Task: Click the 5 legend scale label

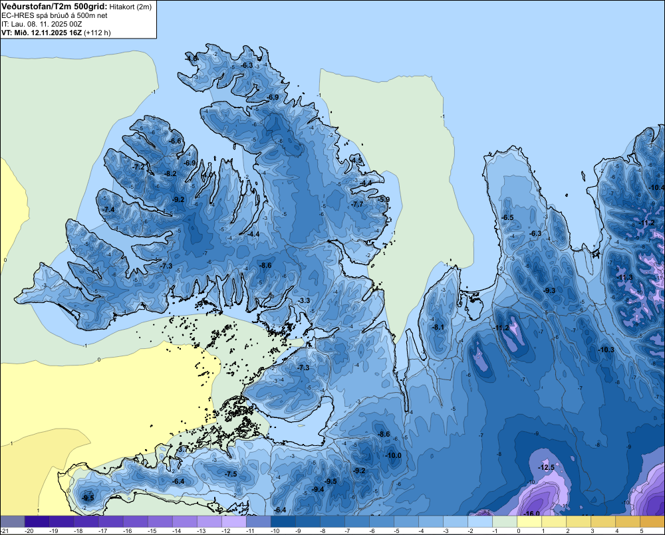Action: [641, 531]
